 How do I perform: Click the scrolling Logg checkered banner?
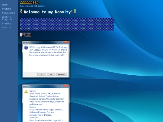point(67,24)
